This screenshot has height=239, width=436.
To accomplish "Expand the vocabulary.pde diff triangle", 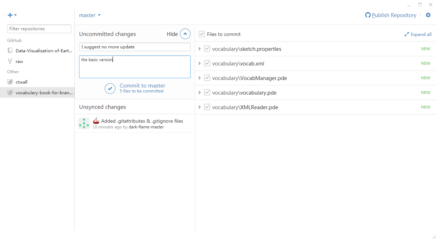I will (x=200, y=92).
